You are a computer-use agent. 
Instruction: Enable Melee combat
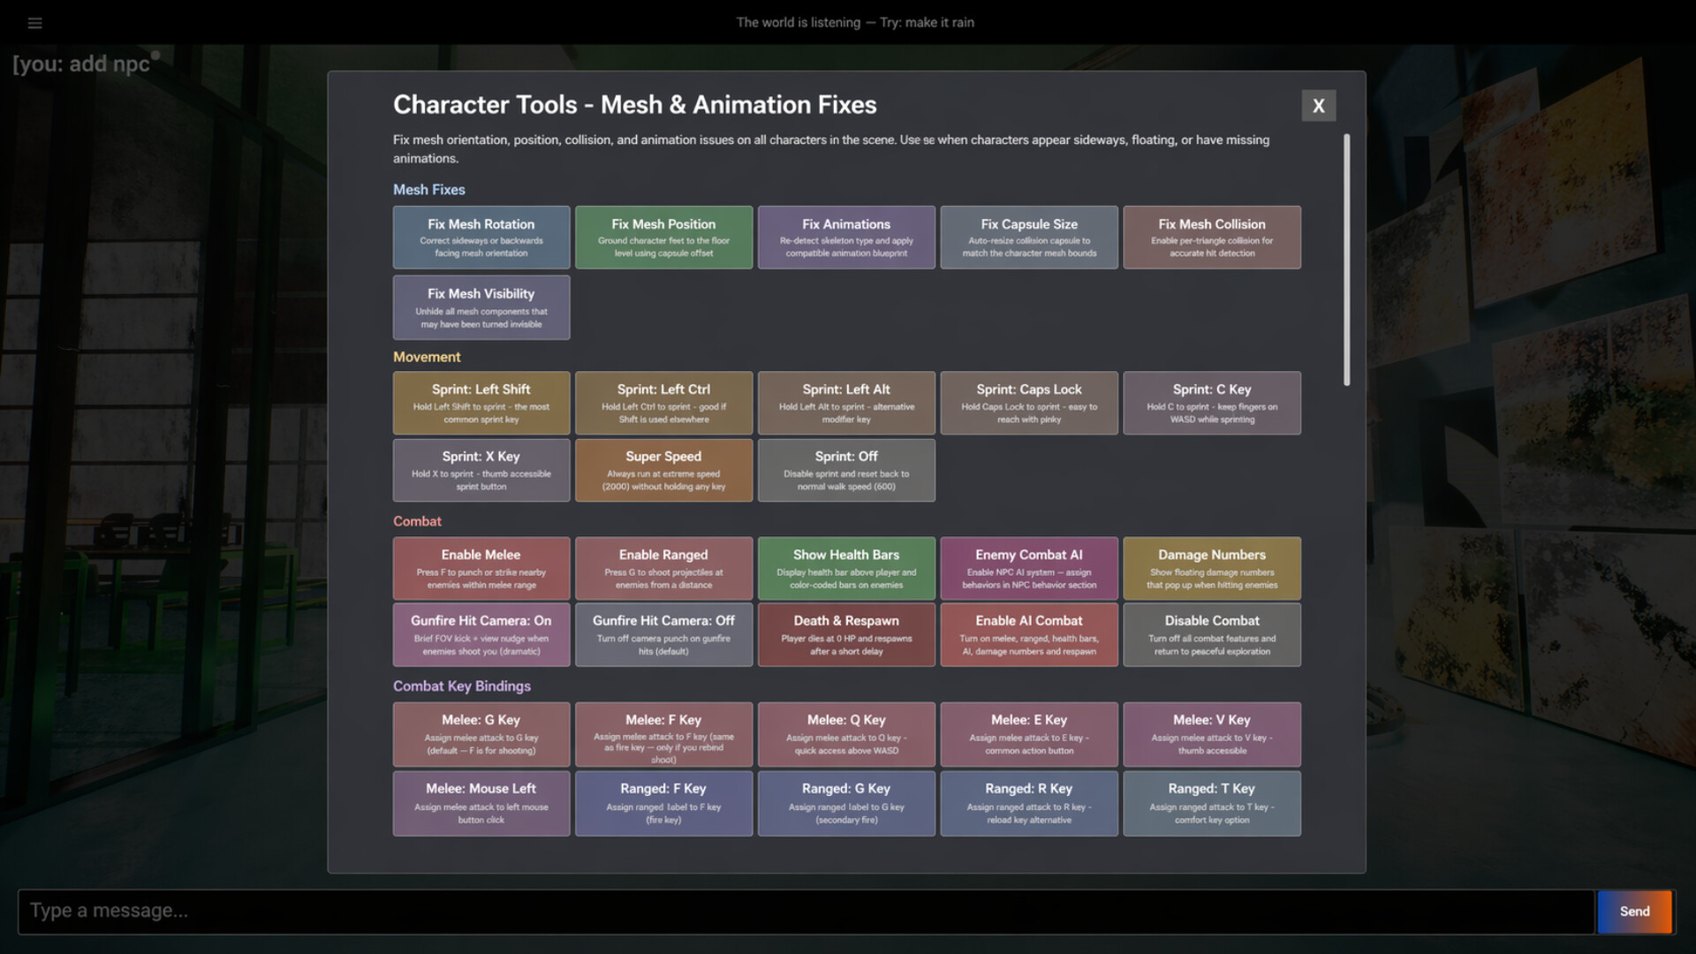point(481,568)
